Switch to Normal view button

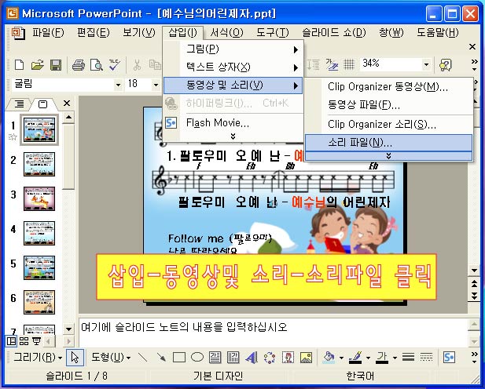(12, 341)
